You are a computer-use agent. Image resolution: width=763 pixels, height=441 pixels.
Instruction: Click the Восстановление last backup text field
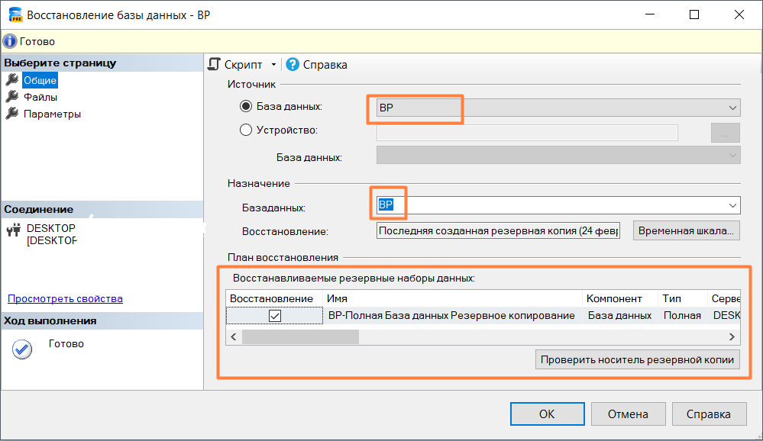pos(498,230)
